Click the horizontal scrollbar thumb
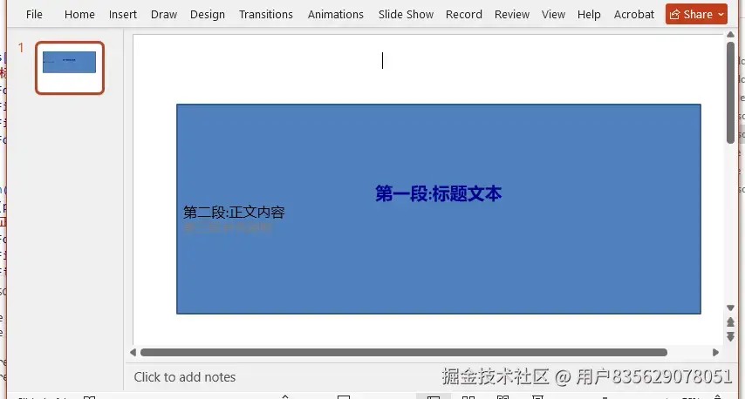Viewport: 745px width, 399px height. [x=404, y=353]
